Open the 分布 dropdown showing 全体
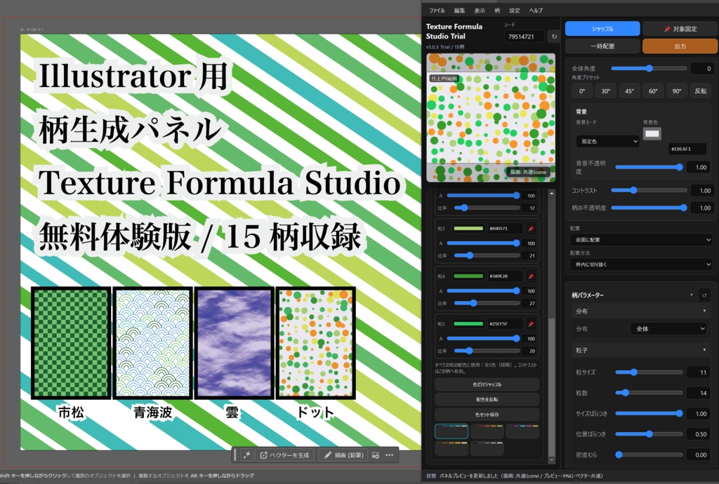This screenshot has width=719, height=484. tap(668, 329)
